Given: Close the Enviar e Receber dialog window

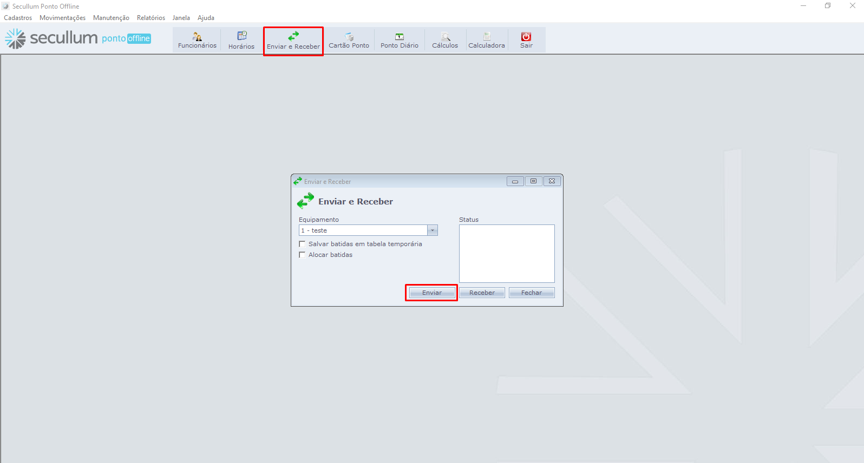Looking at the screenshot, I should pos(552,181).
